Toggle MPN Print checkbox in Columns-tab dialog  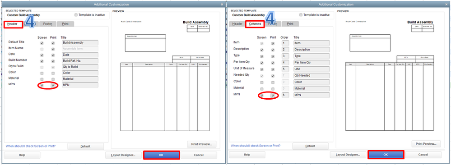pos(273,96)
